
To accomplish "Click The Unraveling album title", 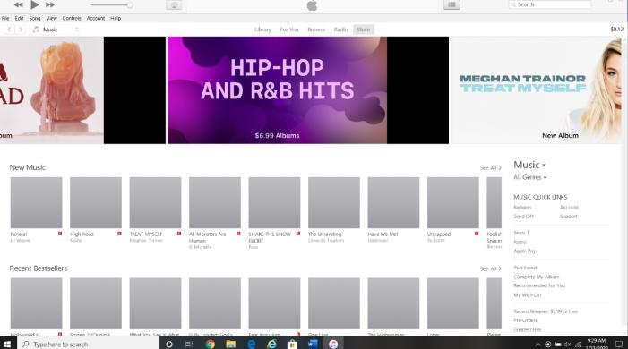I will (x=325, y=234).
